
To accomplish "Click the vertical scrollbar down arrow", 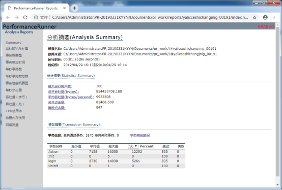I will (278, 185).
